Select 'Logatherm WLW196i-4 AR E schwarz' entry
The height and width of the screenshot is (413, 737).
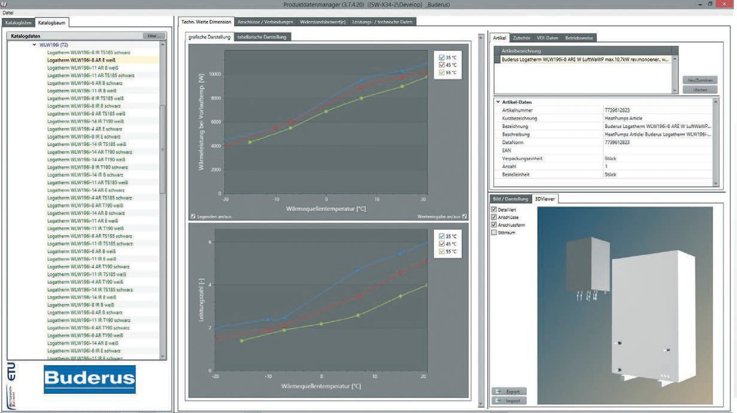(x=84, y=129)
